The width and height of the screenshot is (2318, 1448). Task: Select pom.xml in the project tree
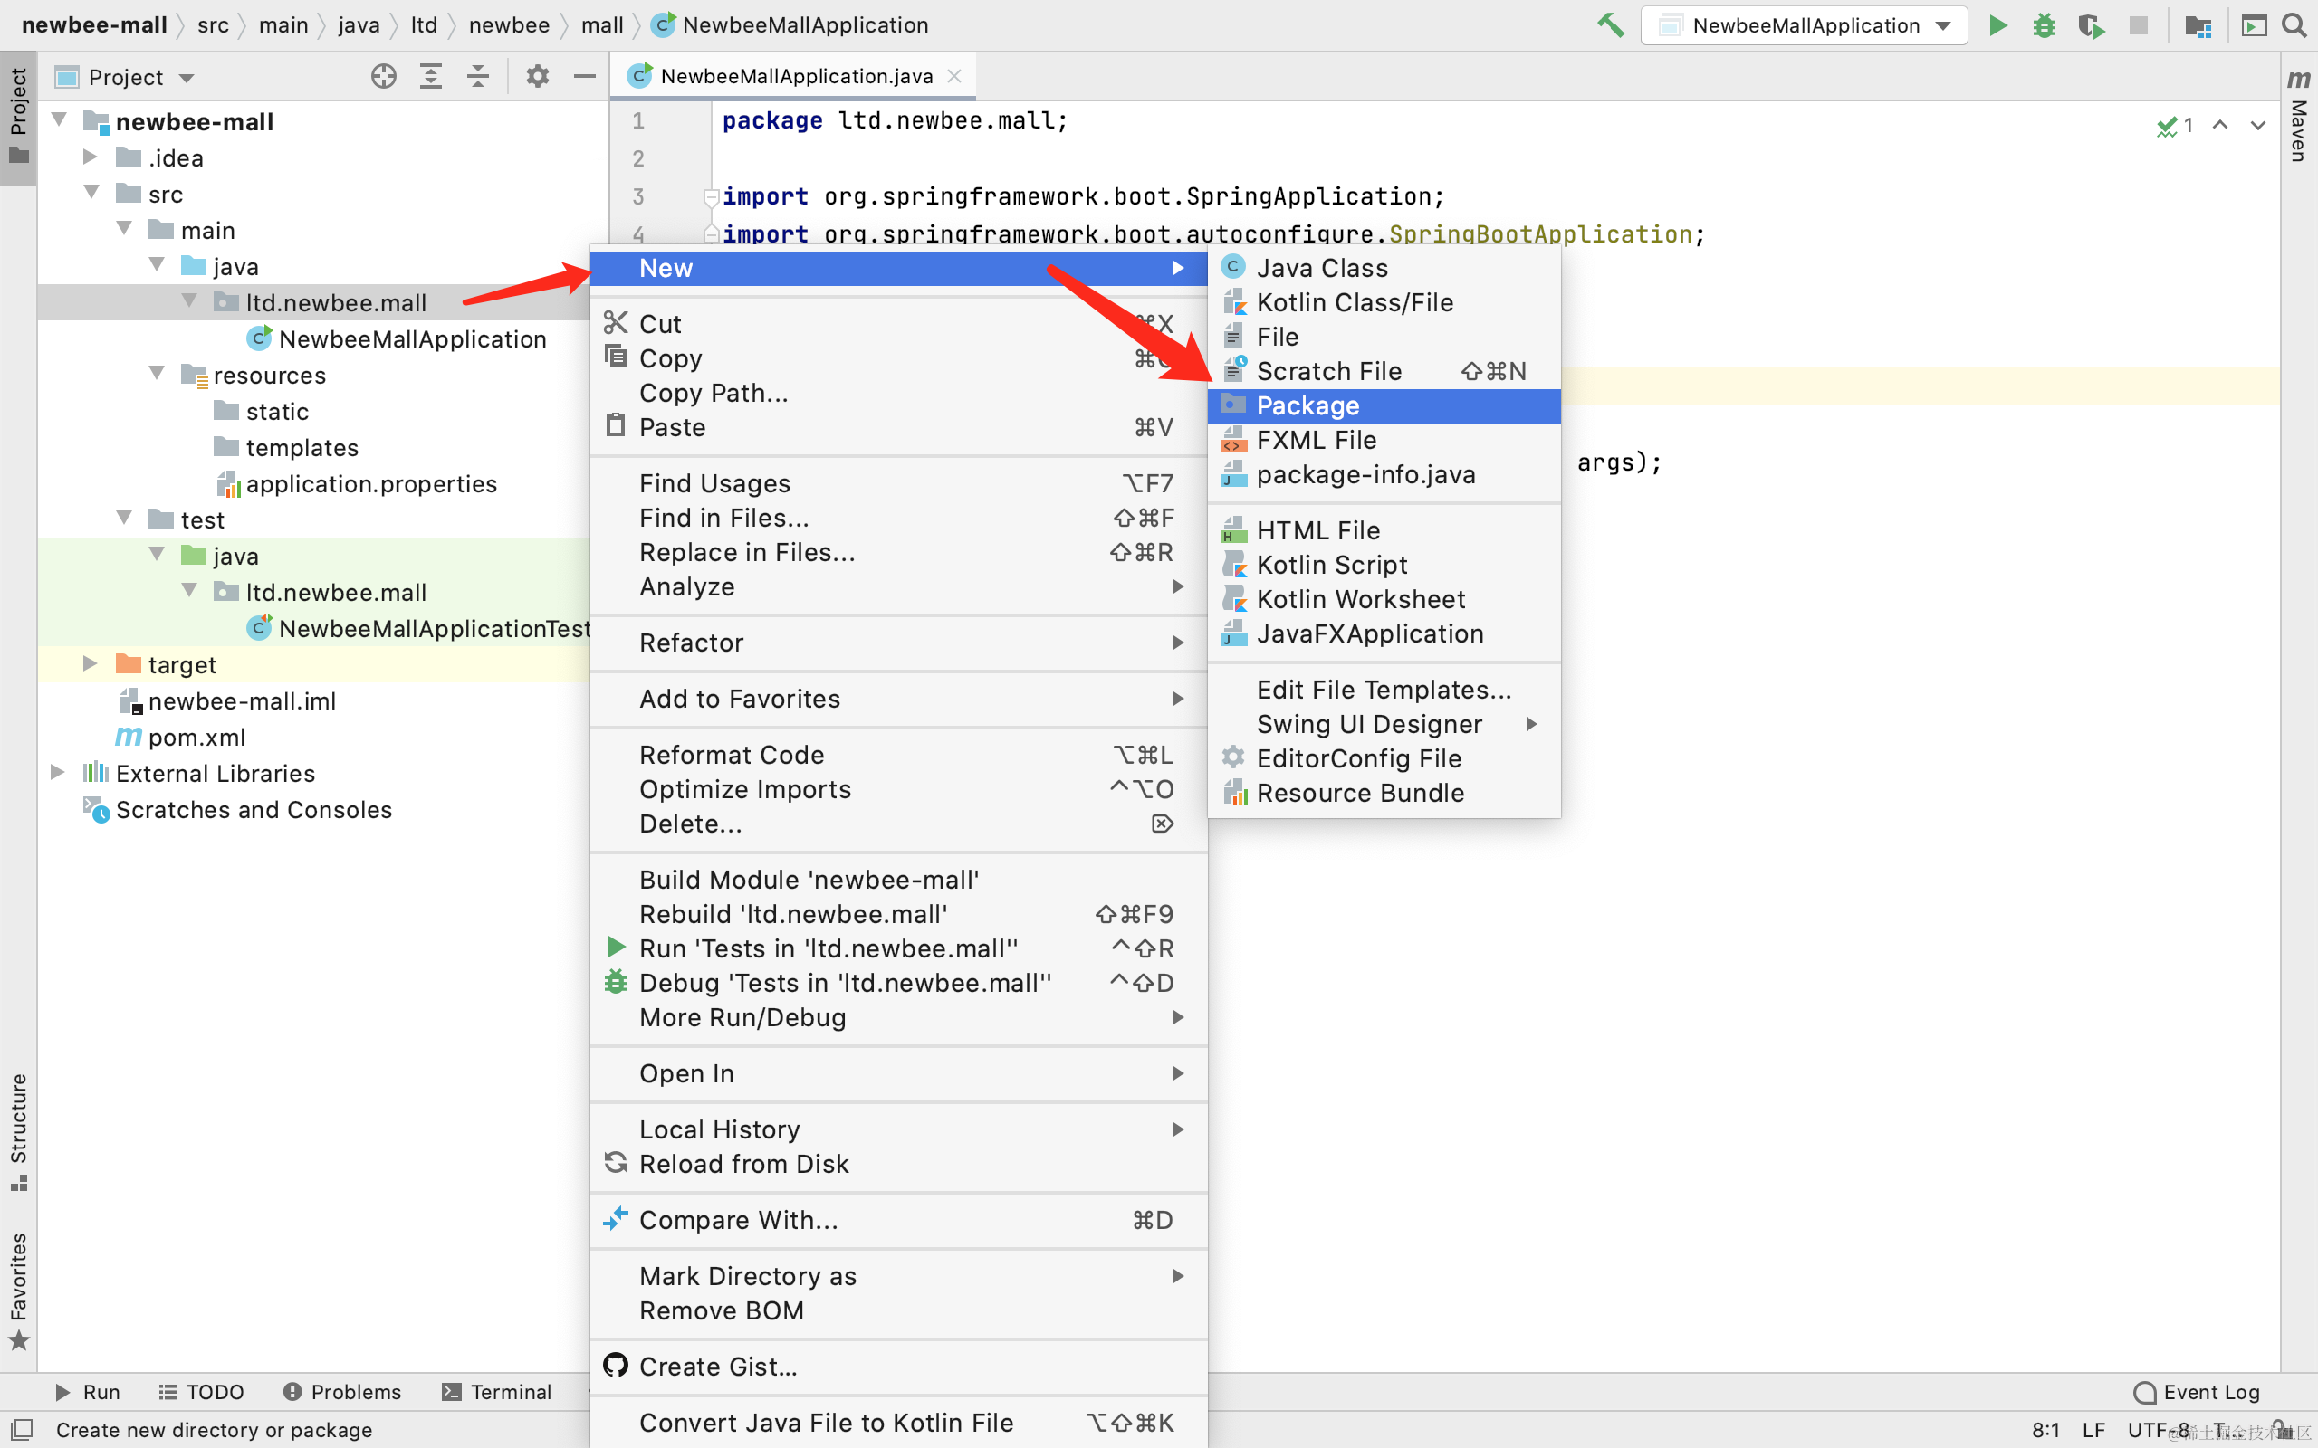[x=196, y=737]
